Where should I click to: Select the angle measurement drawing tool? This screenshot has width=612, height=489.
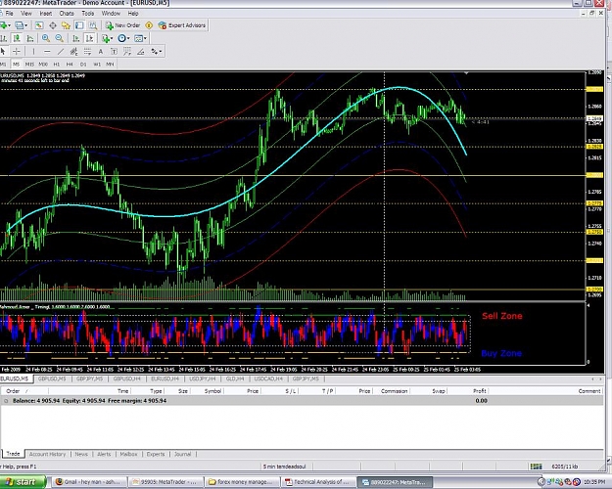pos(140,52)
